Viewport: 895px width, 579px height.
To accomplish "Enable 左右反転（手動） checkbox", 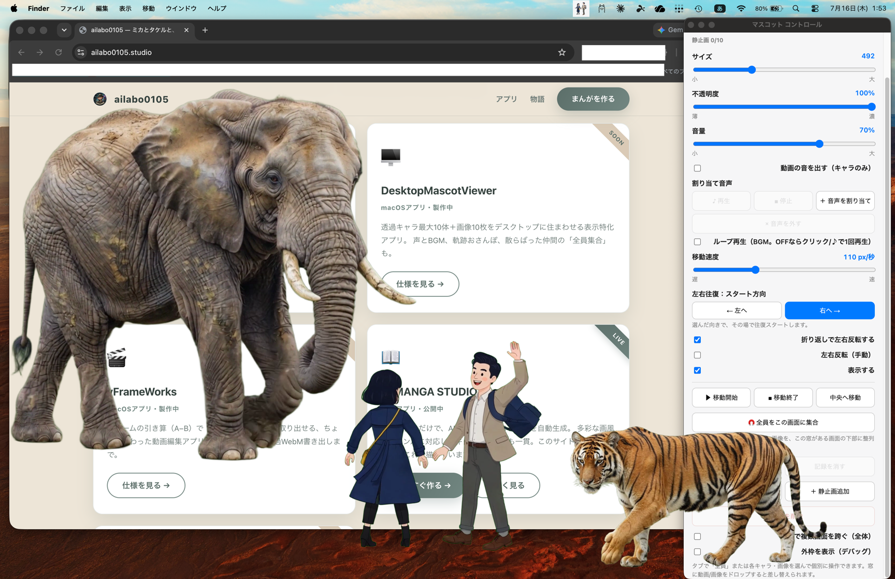I will point(697,355).
